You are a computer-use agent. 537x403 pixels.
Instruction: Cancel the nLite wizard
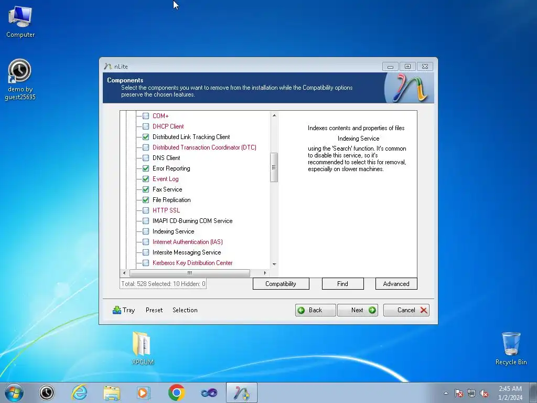click(x=406, y=310)
